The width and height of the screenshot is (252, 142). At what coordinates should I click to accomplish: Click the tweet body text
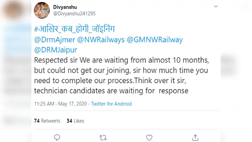click(121, 75)
